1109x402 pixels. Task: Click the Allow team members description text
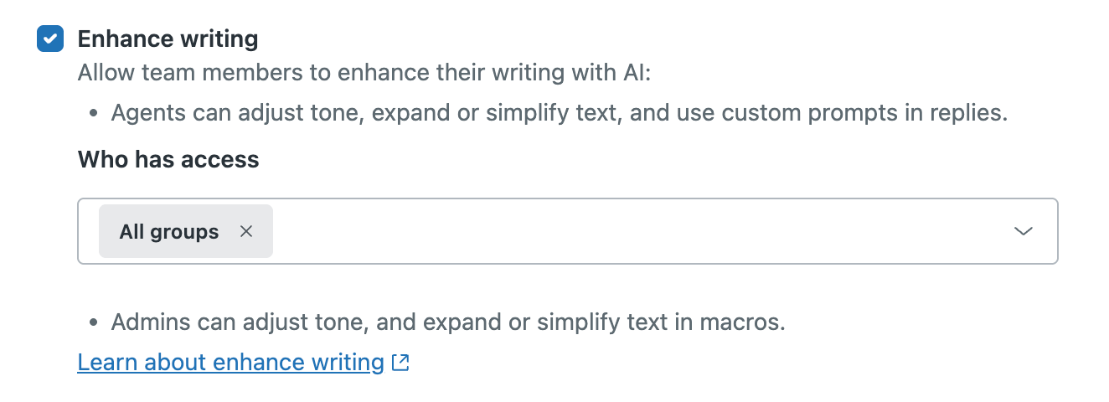[364, 73]
